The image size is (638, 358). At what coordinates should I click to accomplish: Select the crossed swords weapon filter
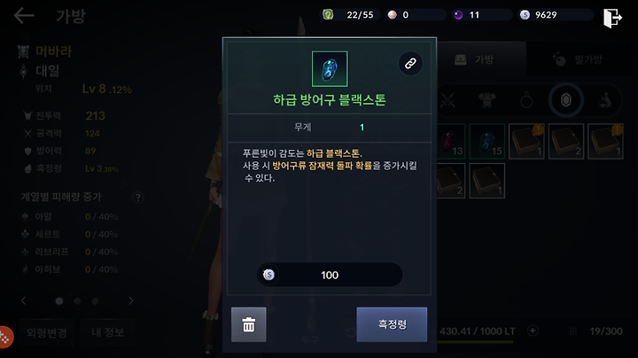pos(448,100)
